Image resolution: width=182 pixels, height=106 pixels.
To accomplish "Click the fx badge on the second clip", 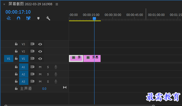I will pyautogui.click(x=88, y=58).
